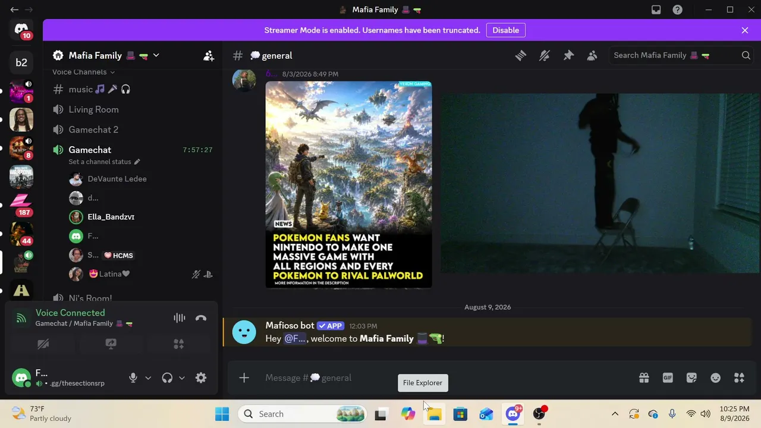Open Apps launcher in message bar
The height and width of the screenshot is (428, 761).
(739, 378)
